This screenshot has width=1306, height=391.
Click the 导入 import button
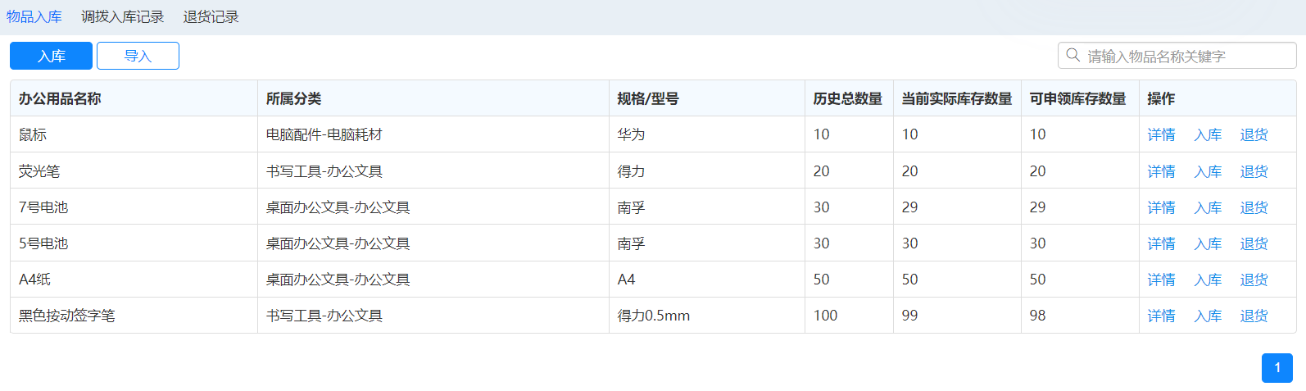point(138,56)
